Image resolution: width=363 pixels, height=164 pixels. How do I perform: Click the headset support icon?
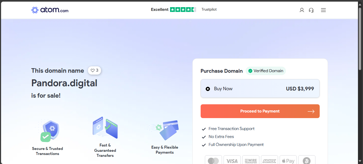tap(311, 10)
